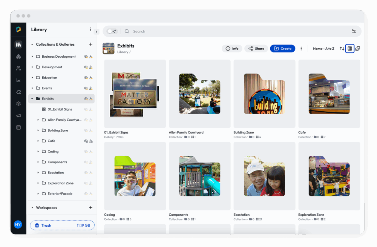Open the analytics chart icon in sidebar
Viewport: 377px width, 247px height.
tap(18, 80)
